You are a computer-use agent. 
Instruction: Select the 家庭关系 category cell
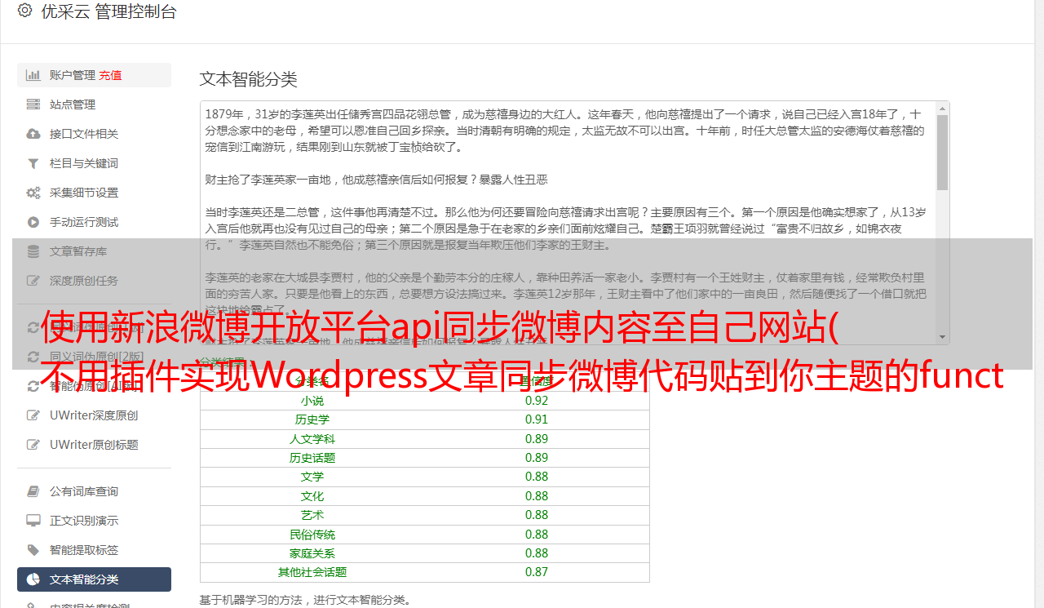tap(312, 553)
